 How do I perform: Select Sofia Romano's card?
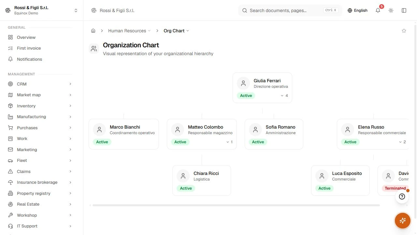pos(274,134)
